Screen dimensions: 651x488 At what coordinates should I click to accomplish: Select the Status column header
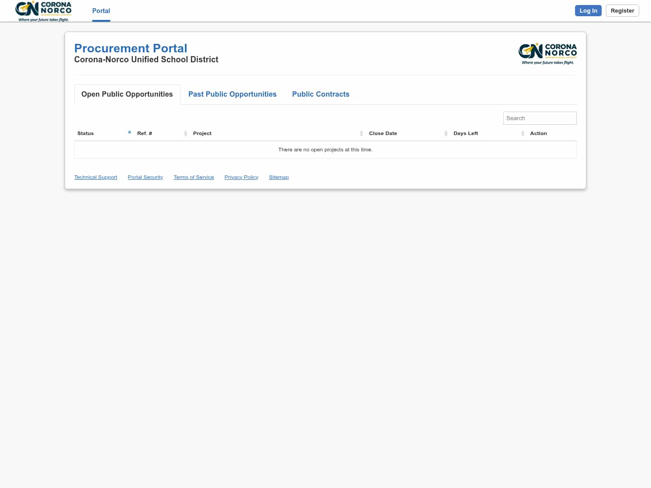tap(85, 133)
